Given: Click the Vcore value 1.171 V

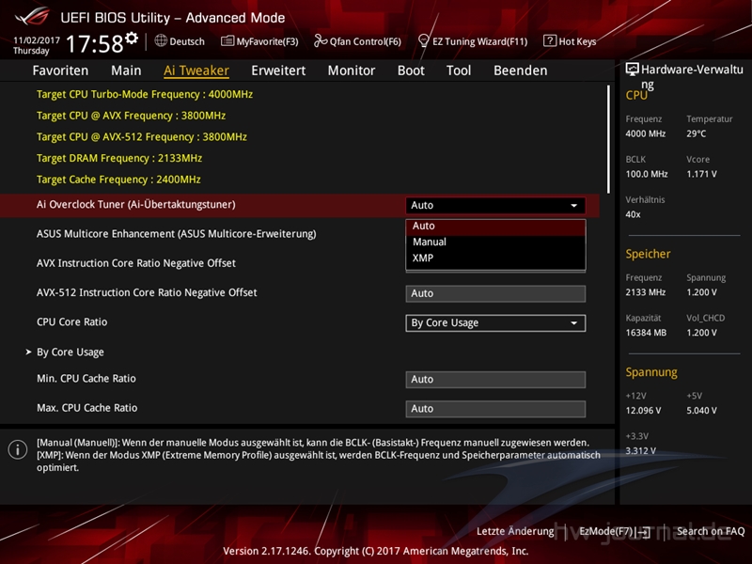Looking at the screenshot, I should (x=701, y=174).
